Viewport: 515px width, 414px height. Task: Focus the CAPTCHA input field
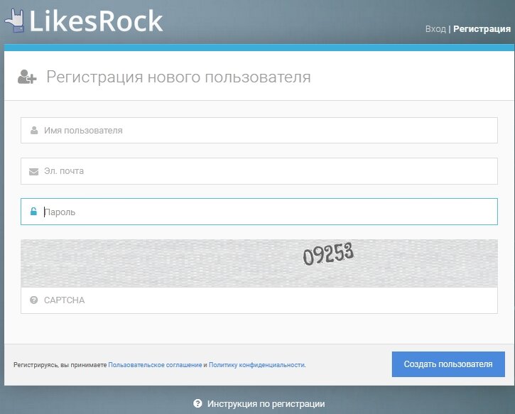(x=259, y=300)
